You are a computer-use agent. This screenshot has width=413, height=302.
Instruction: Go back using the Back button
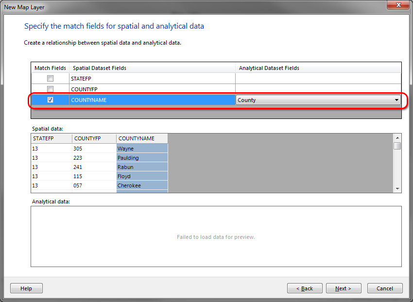coord(304,288)
